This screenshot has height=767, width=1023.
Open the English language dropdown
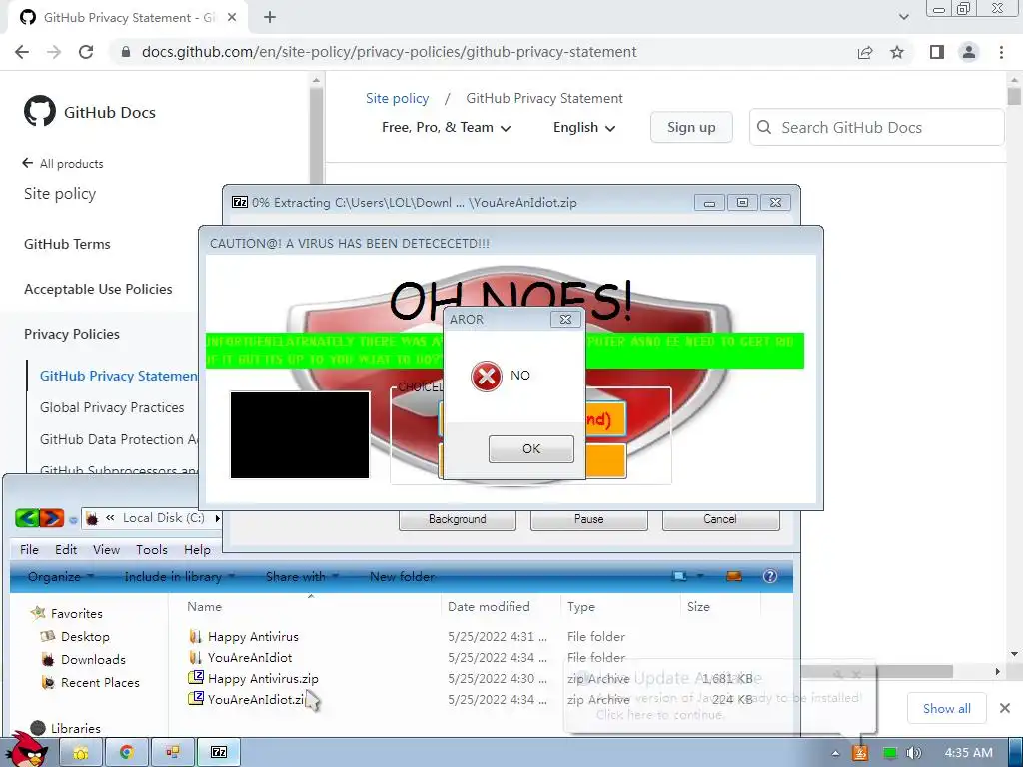(584, 127)
